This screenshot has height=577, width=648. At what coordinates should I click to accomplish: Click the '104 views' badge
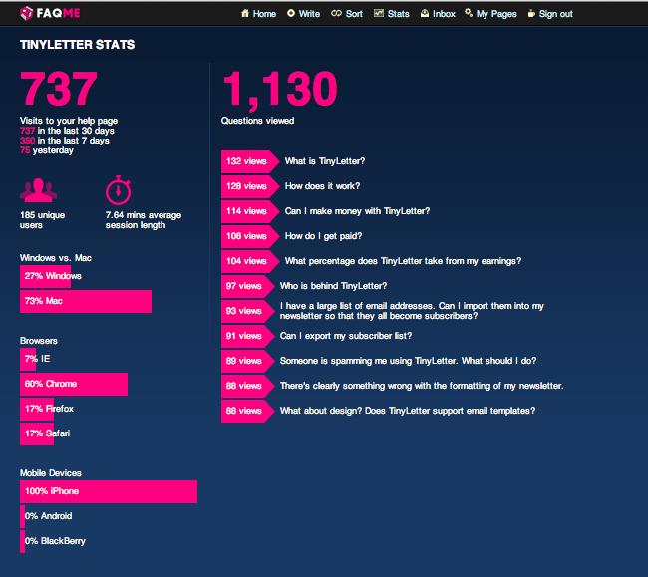pyautogui.click(x=250, y=261)
